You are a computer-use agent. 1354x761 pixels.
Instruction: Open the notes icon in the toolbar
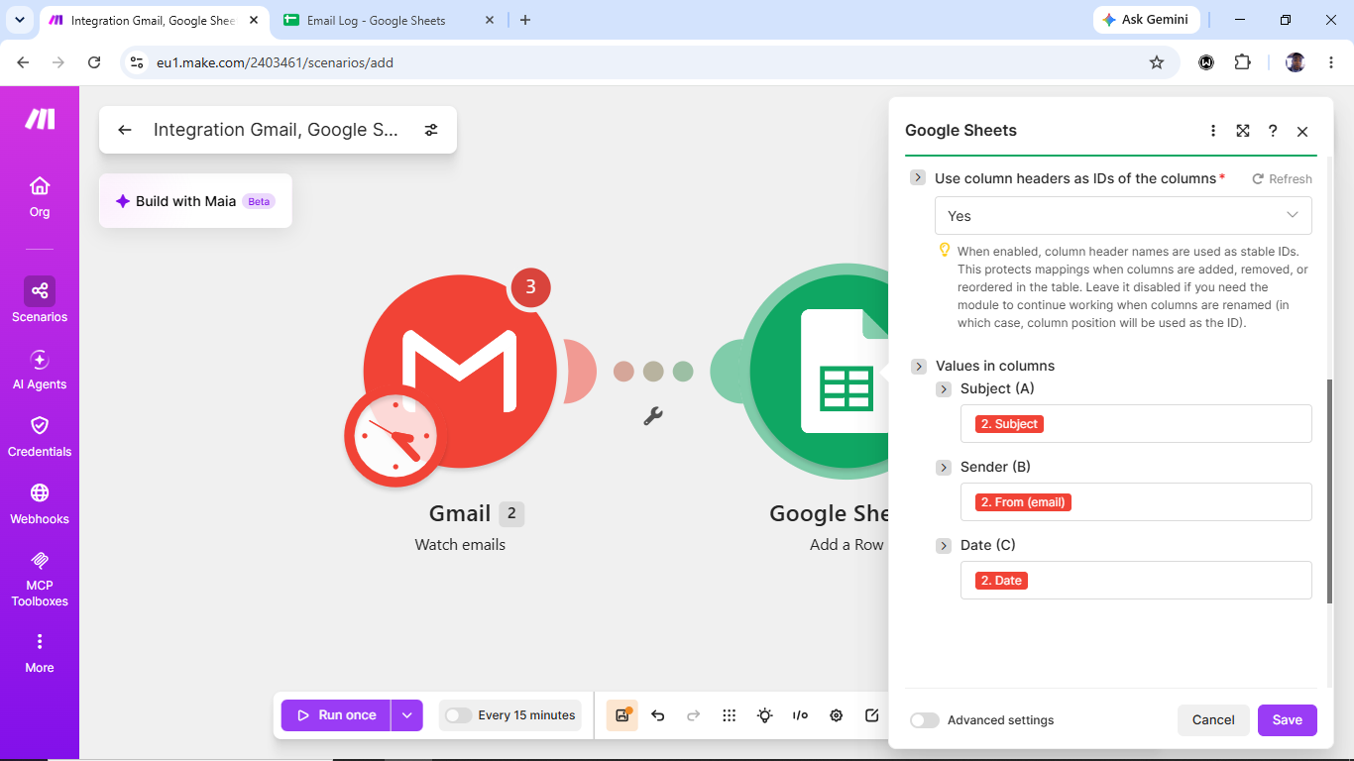[x=871, y=715]
